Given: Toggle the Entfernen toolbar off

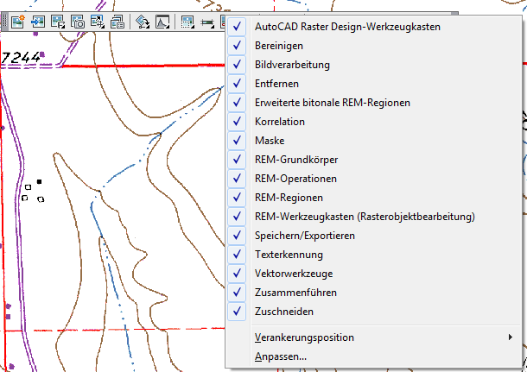Looking at the screenshot, I should 373,84.
